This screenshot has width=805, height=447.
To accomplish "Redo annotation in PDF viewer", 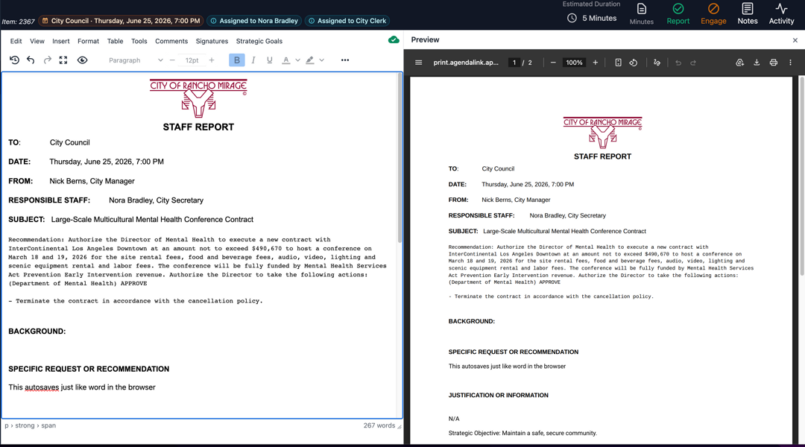I will point(693,63).
